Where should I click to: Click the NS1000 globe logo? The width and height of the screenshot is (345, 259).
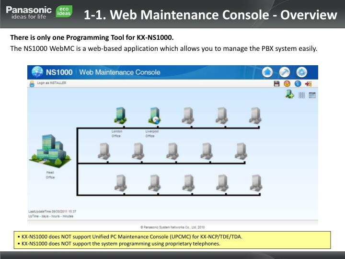click(37, 72)
